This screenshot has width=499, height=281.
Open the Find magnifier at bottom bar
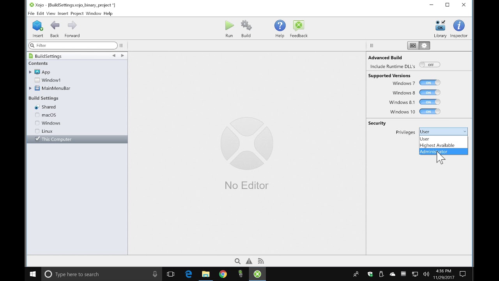[x=237, y=261]
